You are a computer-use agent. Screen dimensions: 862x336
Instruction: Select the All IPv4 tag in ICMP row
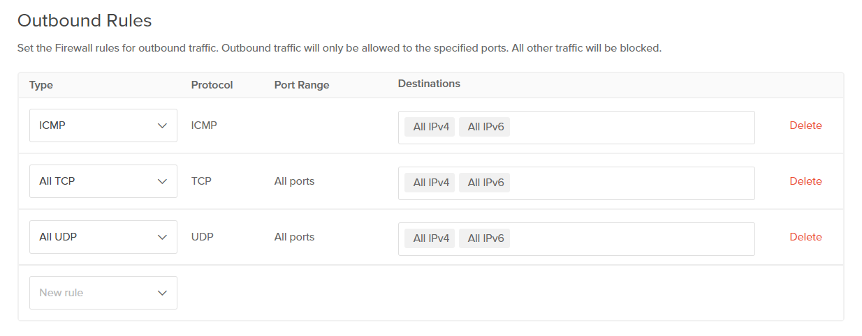click(x=430, y=127)
